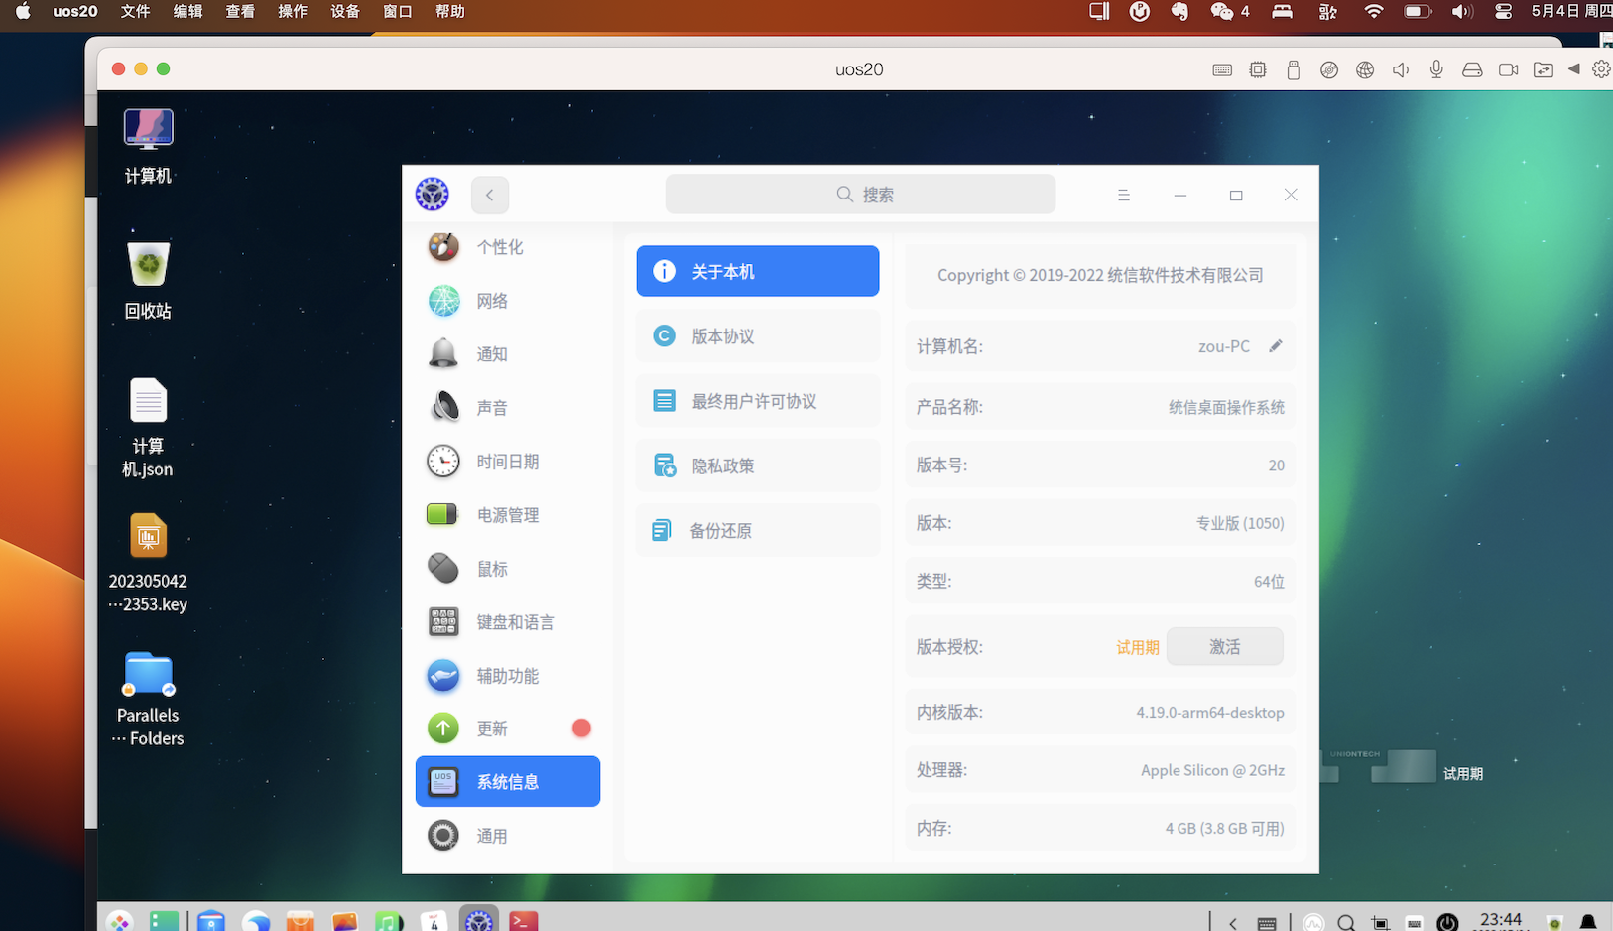This screenshot has width=1613, height=931.
Task: Click the CD/DVD disc icon in Parallels toolbar
Action: (x=1329, y=69)
